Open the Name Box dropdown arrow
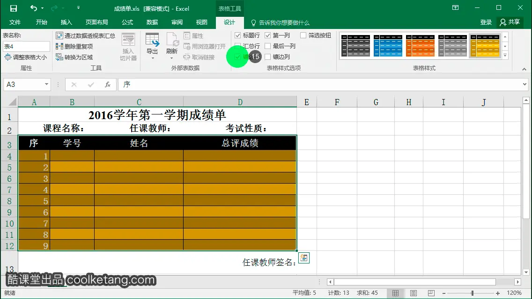 coord(46,84)
